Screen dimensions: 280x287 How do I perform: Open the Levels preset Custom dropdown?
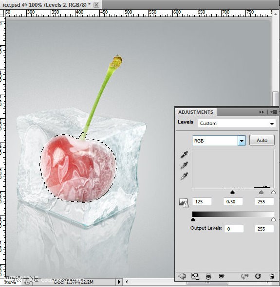[x=237, y=124]
